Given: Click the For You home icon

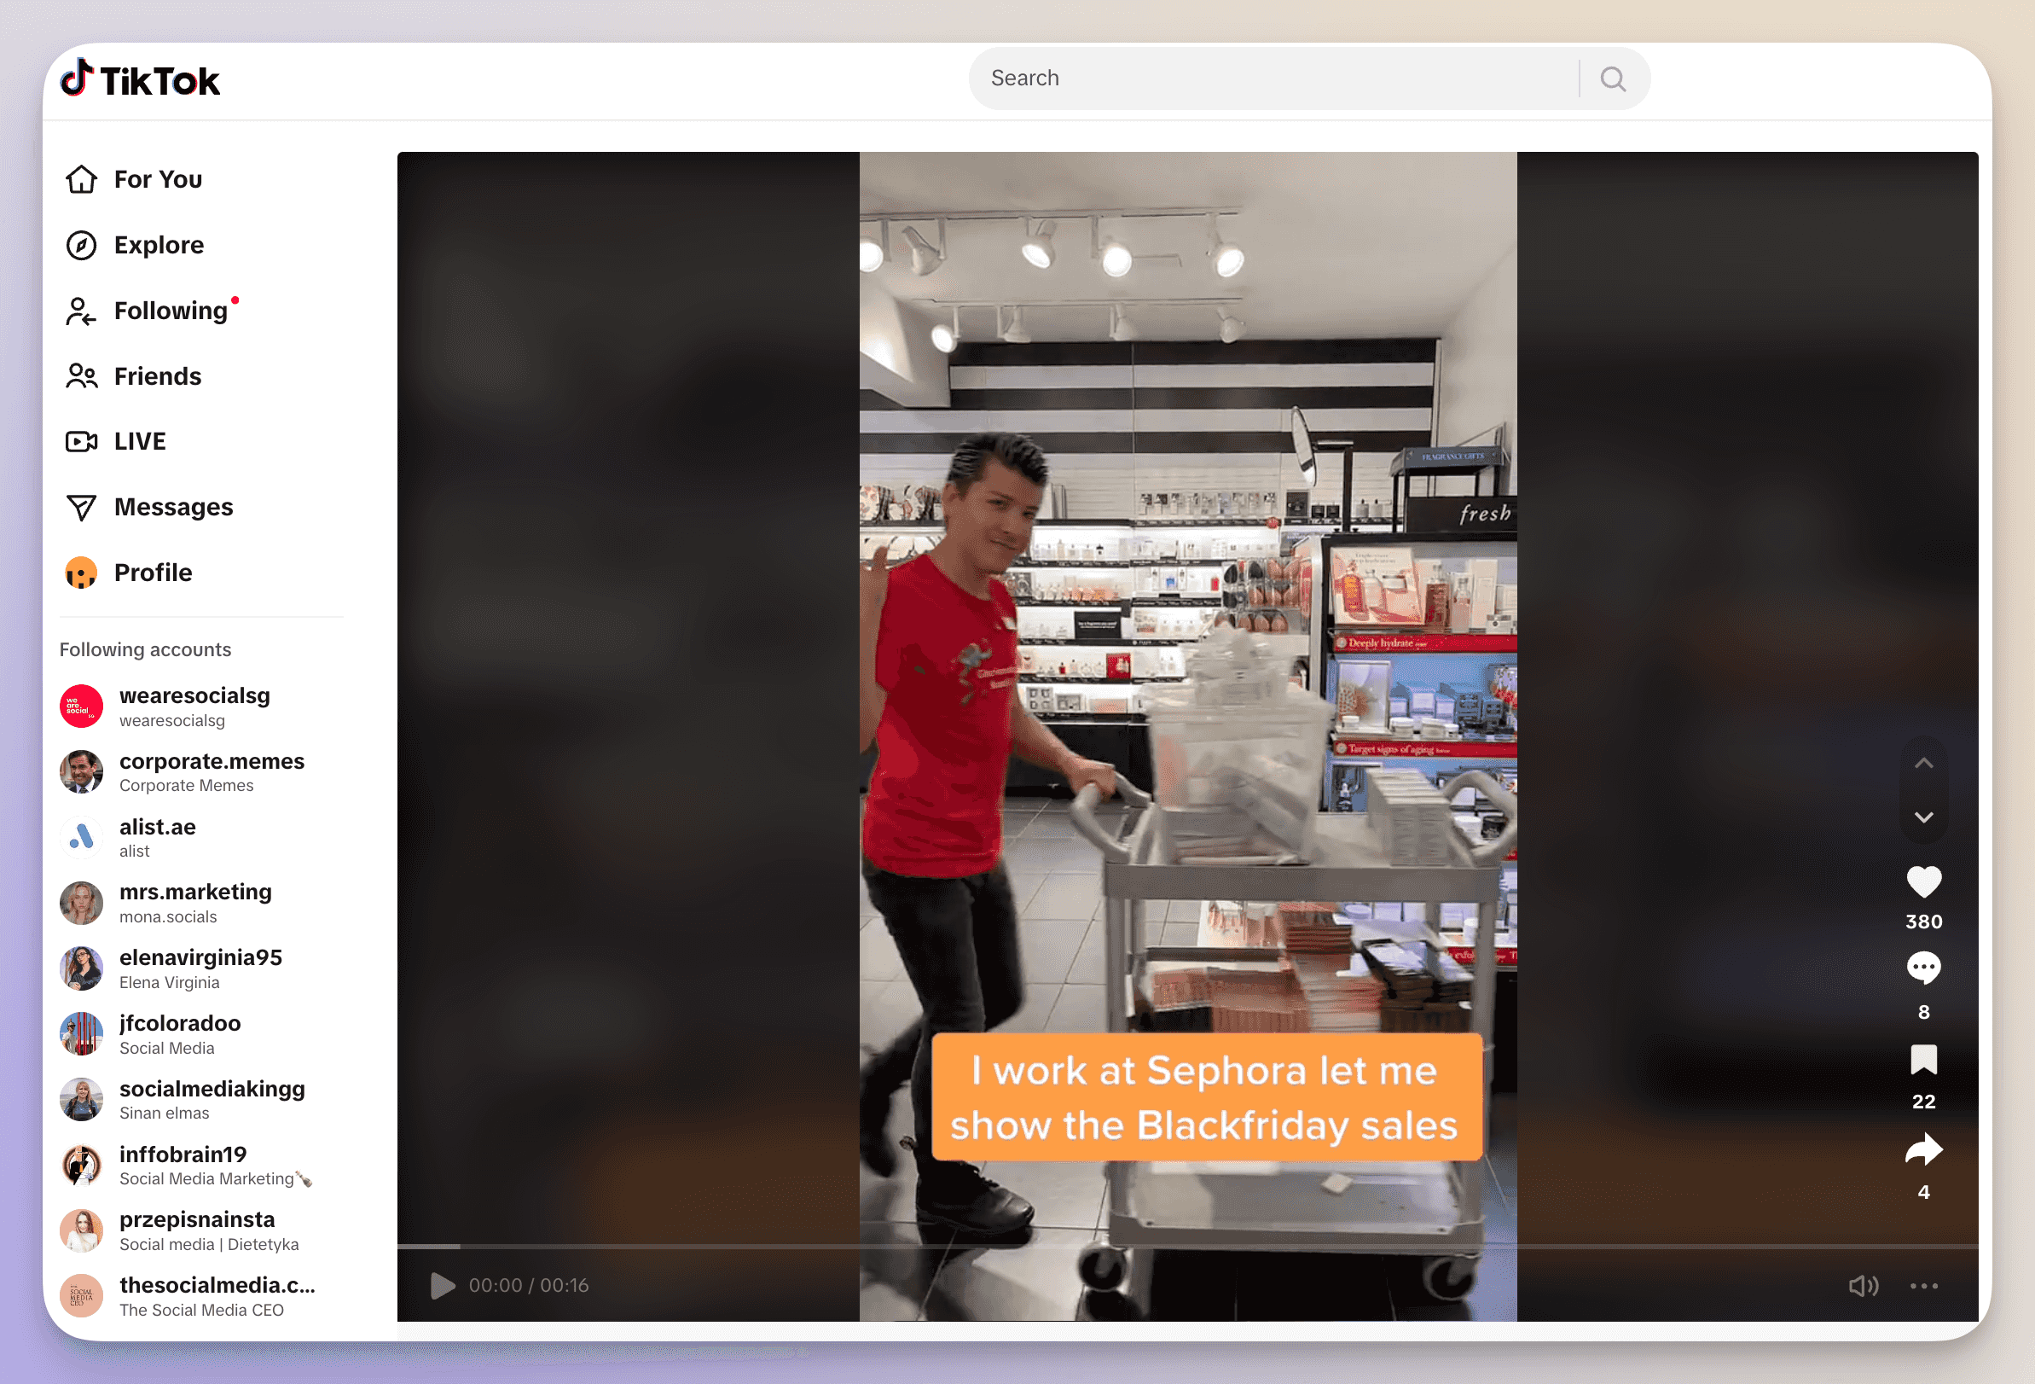Looking at the screenshot, I should [x=81, y=179].
